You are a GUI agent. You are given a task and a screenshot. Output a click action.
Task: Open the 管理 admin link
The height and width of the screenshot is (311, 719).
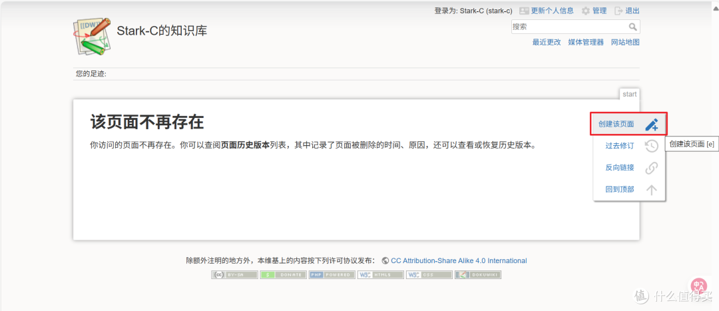click(599, 11)
